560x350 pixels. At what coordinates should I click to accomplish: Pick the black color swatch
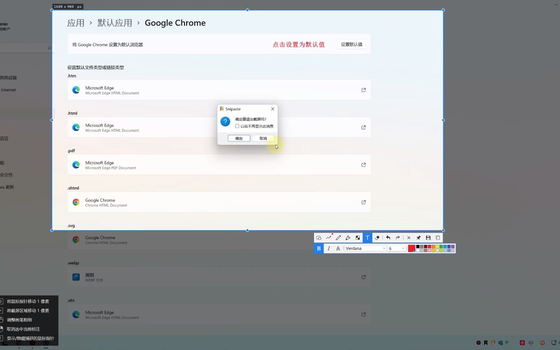tap(418, 247)
